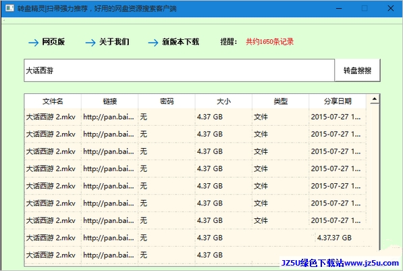Screen dimensions: 403x271
Task: Sort by the 大小 column header
Action: tap(223, 101)
